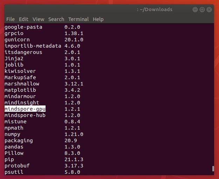
Task: Click the ~/Downloads window title
Action: coord(155,9)
